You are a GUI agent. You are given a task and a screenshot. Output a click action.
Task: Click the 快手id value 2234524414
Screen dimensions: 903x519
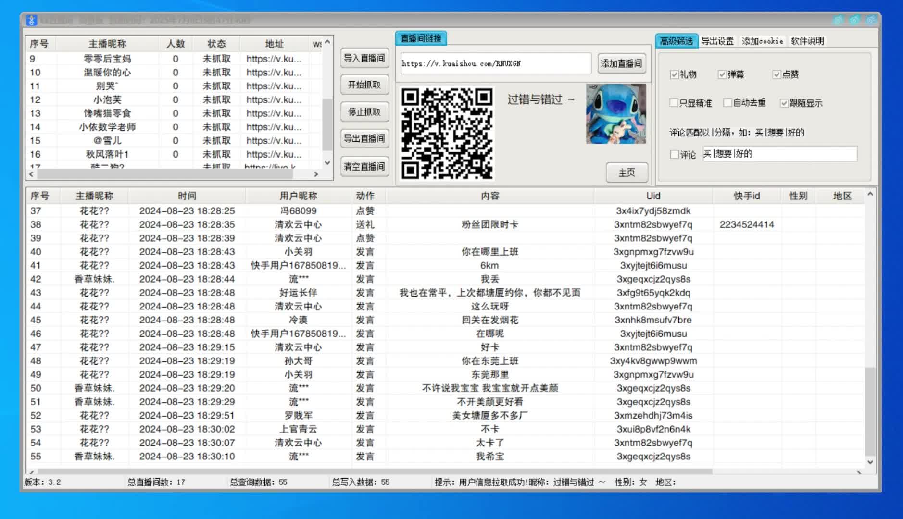pyautogui.click(x=747, y=224)
